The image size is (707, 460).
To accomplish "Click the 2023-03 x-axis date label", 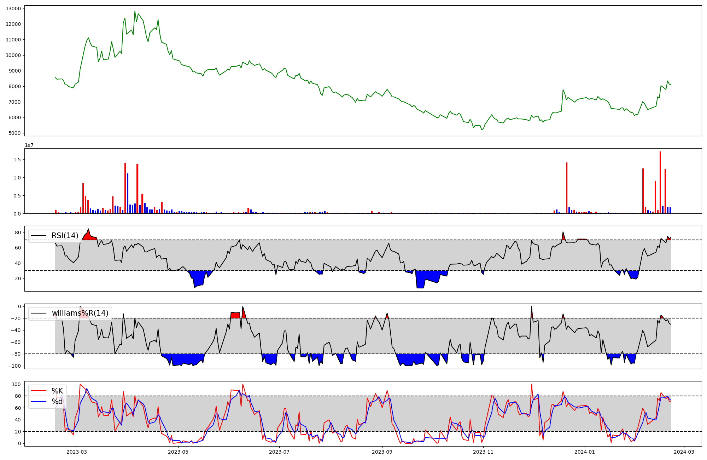I will [x=77, y=452].
